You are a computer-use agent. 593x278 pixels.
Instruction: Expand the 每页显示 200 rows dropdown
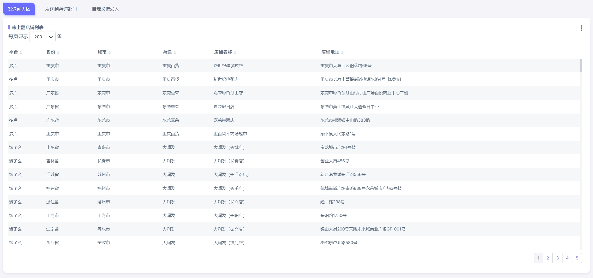click(42, 37)
